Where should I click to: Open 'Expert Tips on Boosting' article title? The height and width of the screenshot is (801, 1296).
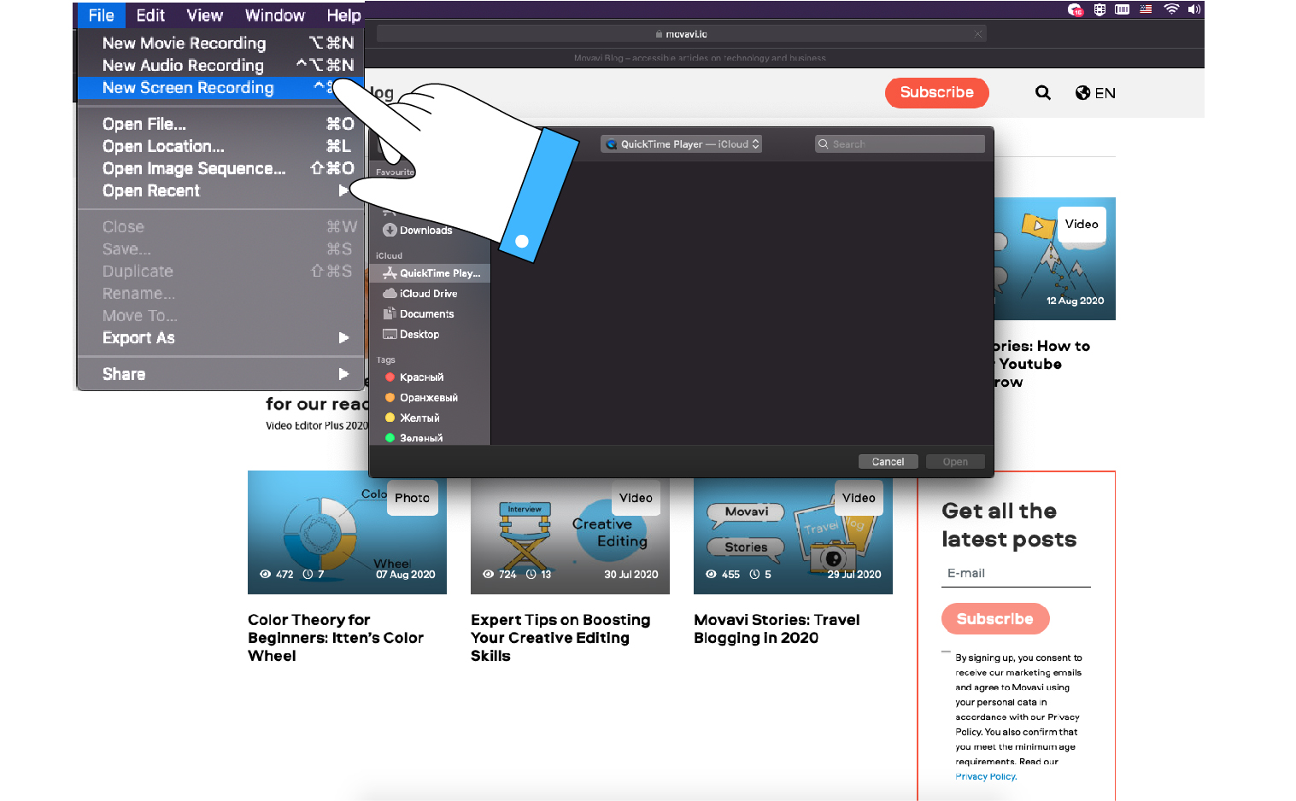point(560,638)
